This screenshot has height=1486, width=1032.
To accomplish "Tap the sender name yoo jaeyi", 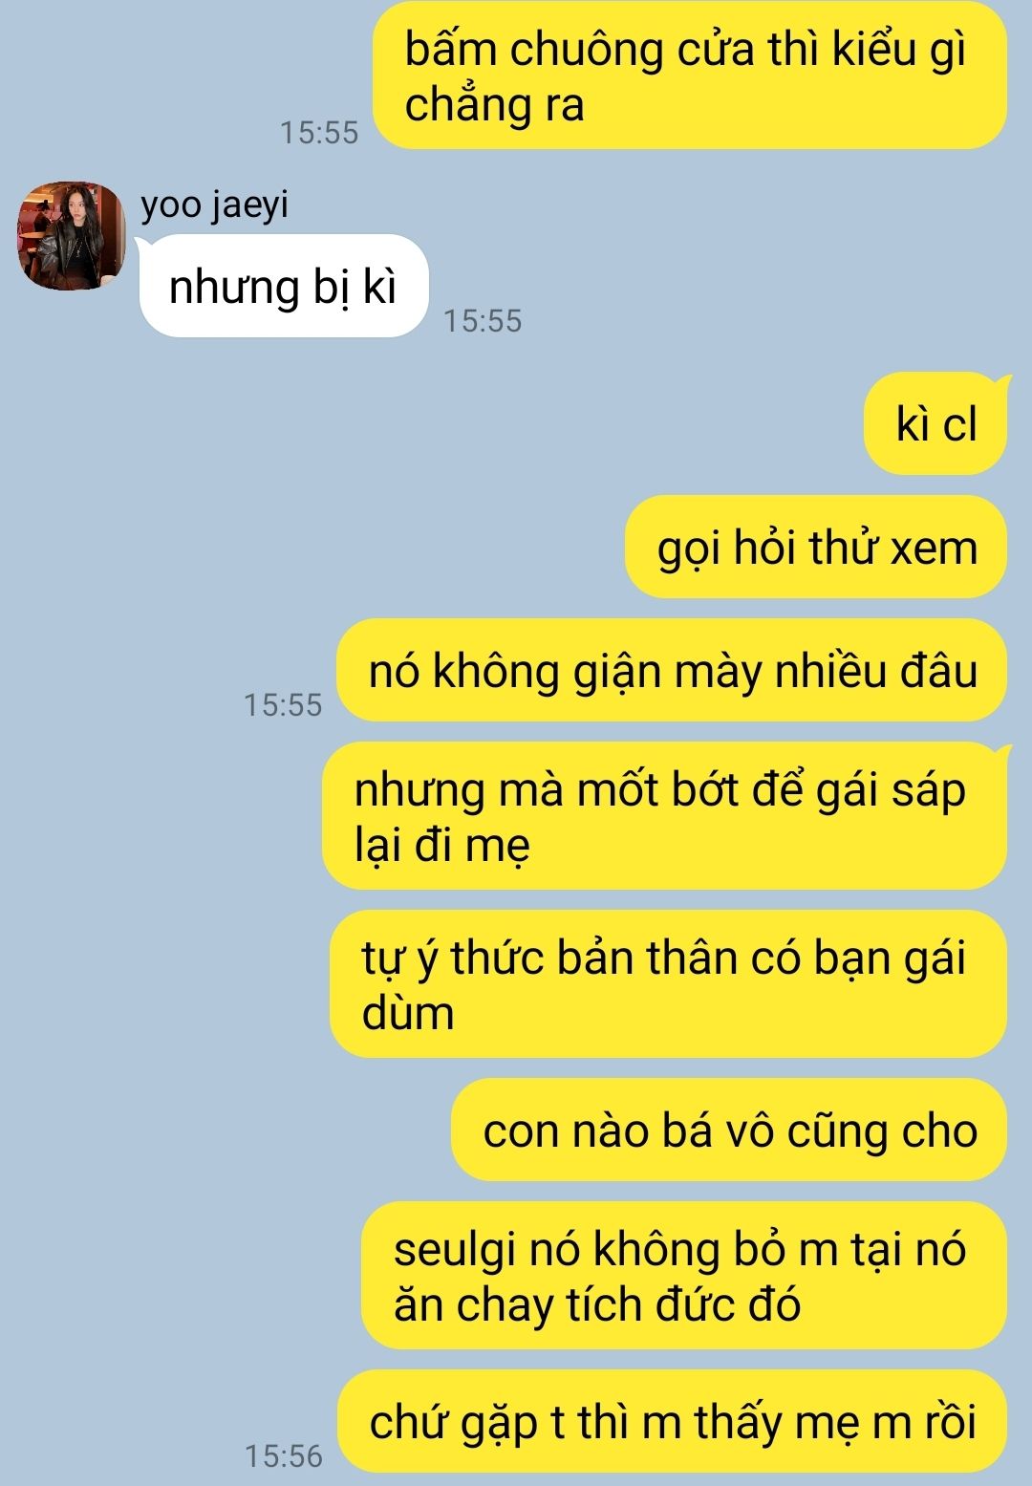I will click(215, 205).
